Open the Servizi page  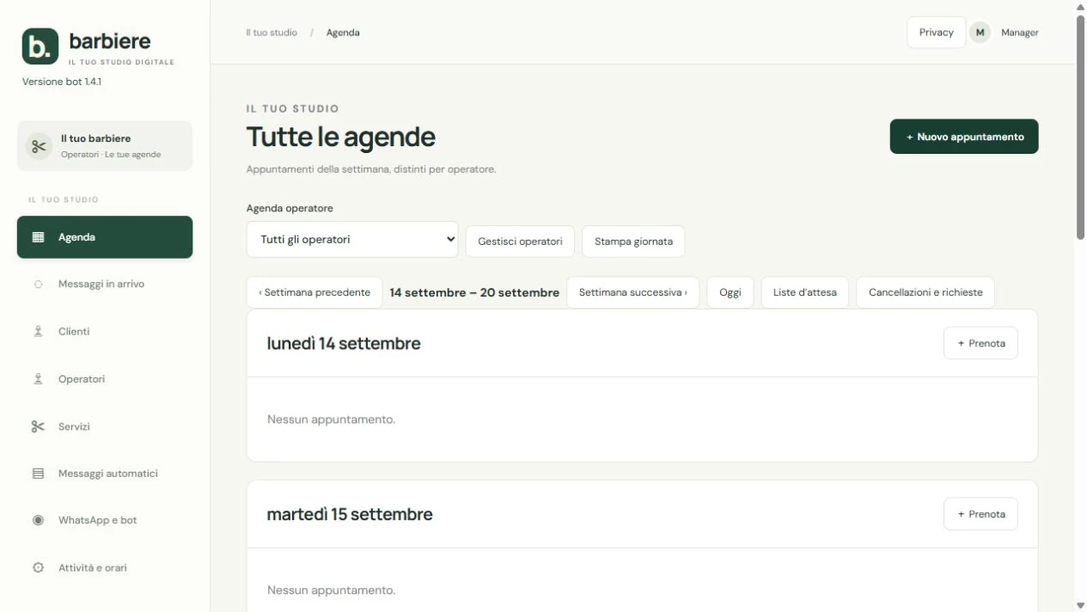point(105,426)
